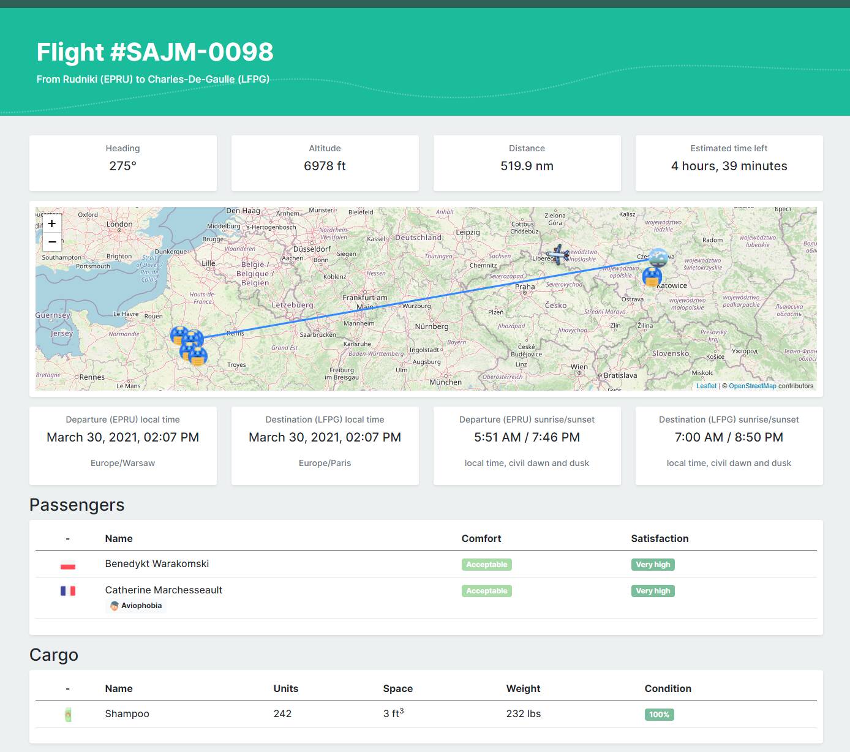Zoom in on the flight map
Viewport: 850px width, 752px height.
[52, 224]
